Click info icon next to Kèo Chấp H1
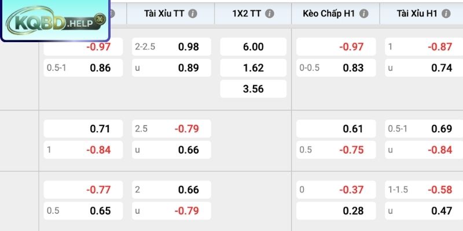Viewport: 463px width, 231px height. pos(364,13)
